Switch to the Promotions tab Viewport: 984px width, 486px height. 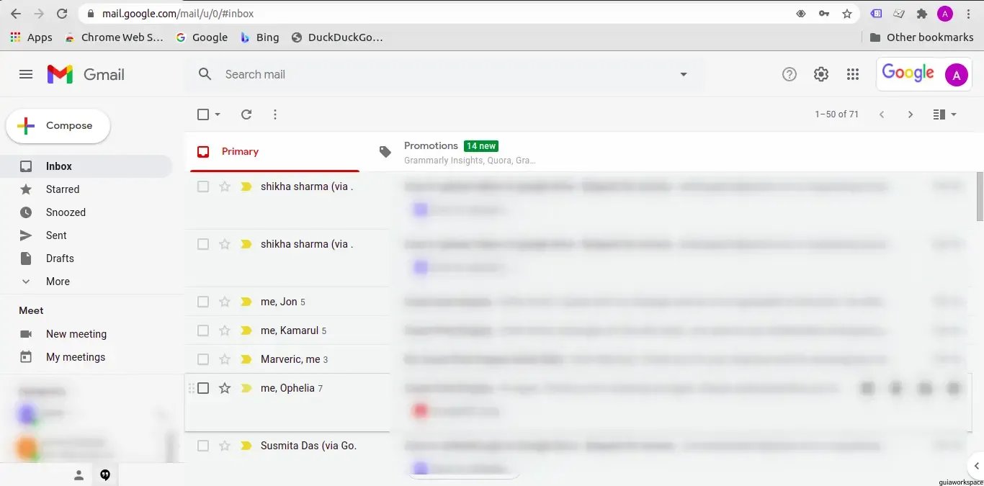click(457, 152)
